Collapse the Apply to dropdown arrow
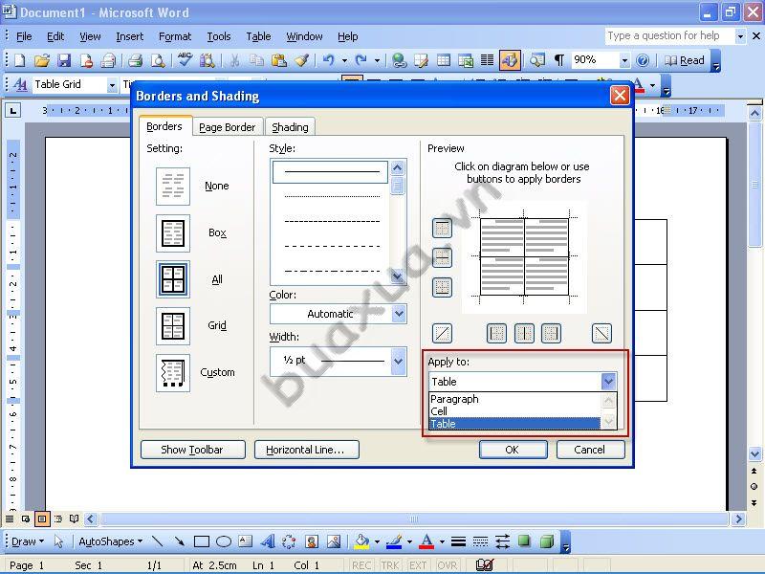This screenshot has height=574, width=765. tap(608, 381)
